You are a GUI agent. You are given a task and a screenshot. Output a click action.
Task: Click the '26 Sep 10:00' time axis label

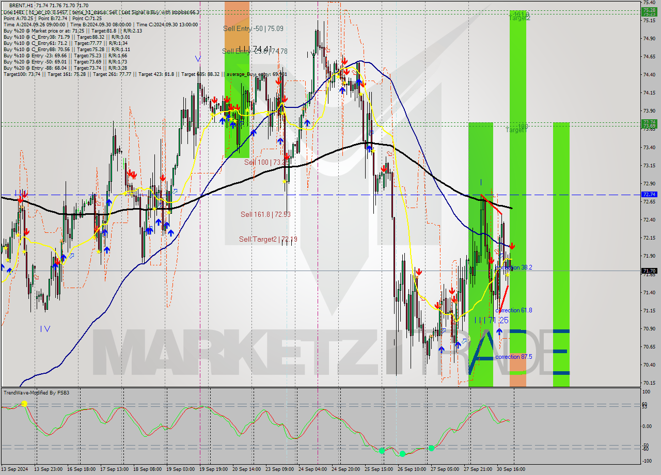[x=412, y=469]
